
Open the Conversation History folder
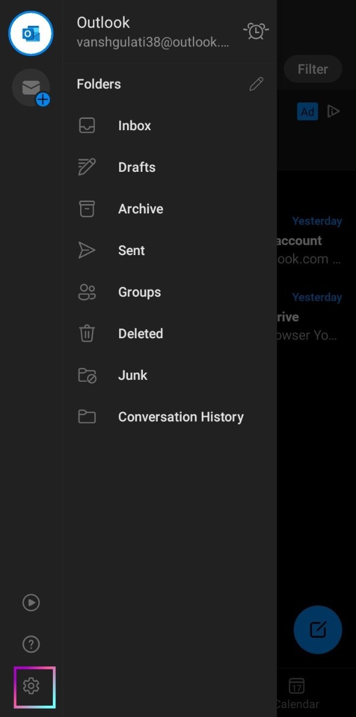[x=170, y=417]
